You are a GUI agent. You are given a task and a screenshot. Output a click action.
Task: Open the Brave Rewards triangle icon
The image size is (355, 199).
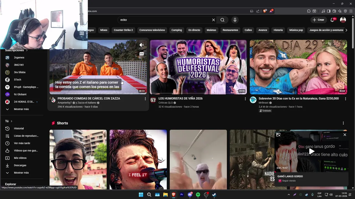(x=271, y=11)
